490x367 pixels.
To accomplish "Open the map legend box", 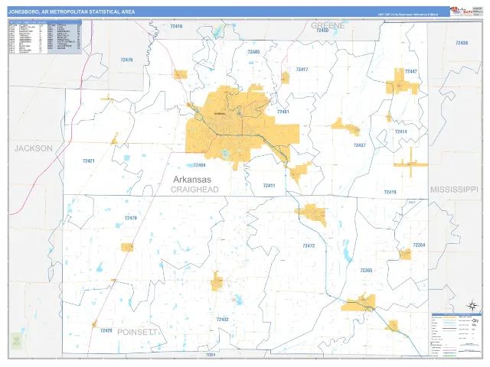I will pos(456,335).
